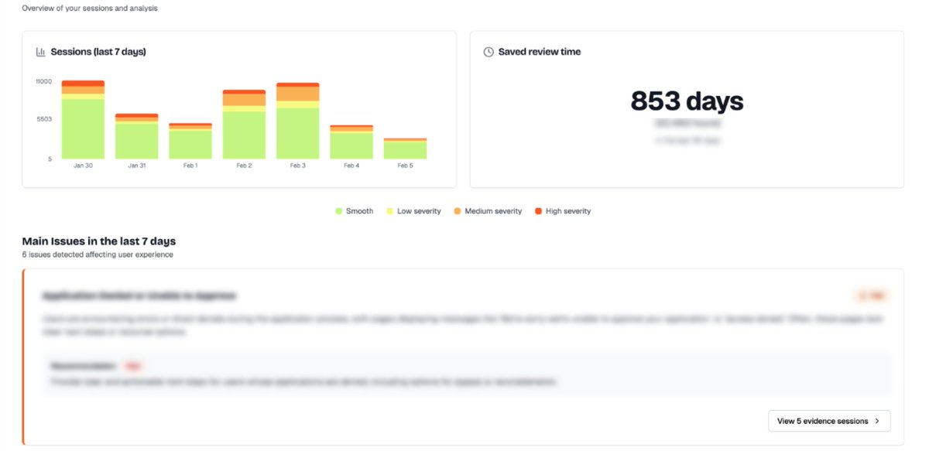Viewport: 929px width, 451px height.
Task: Click the Low severity legend label
Action: [x=419, y=211]
